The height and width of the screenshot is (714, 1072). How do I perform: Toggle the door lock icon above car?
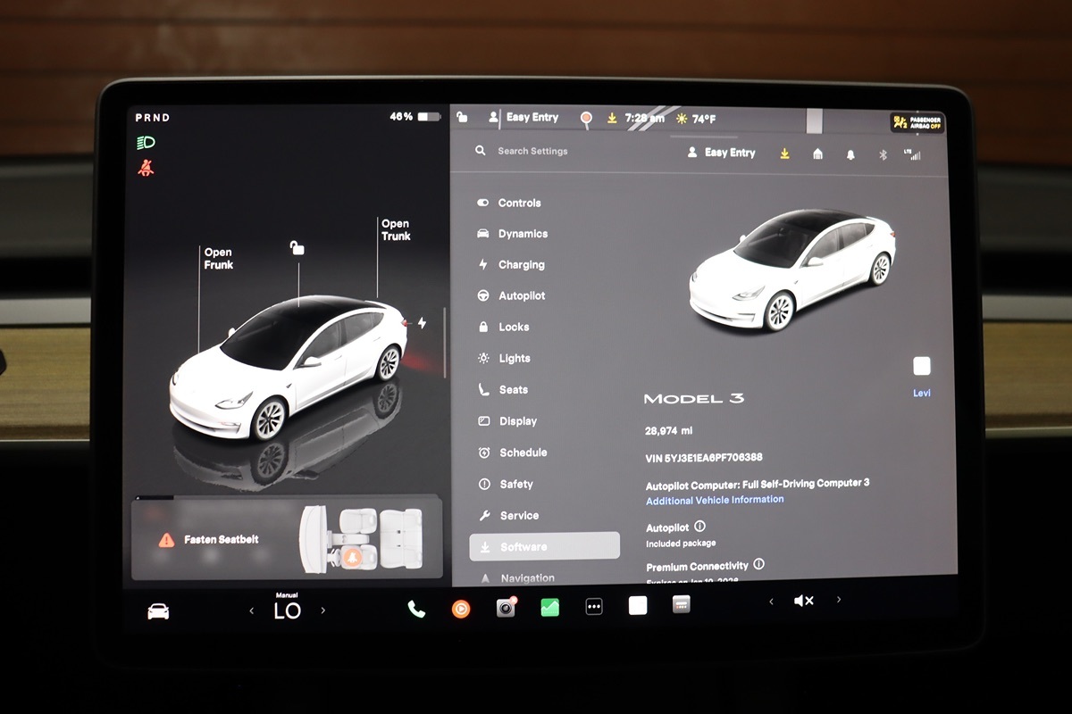click(x=297, y=248)
